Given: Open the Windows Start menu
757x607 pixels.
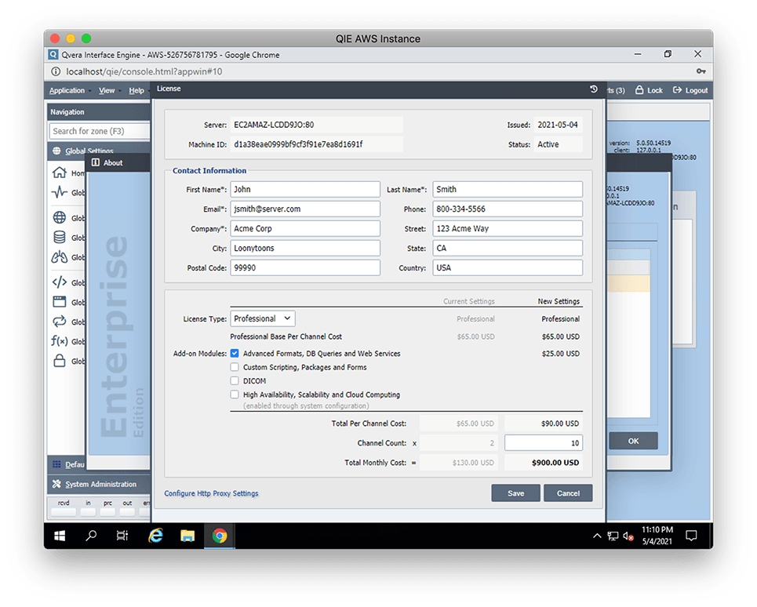Looking at the screenshot, I should [x=60, y=536].
